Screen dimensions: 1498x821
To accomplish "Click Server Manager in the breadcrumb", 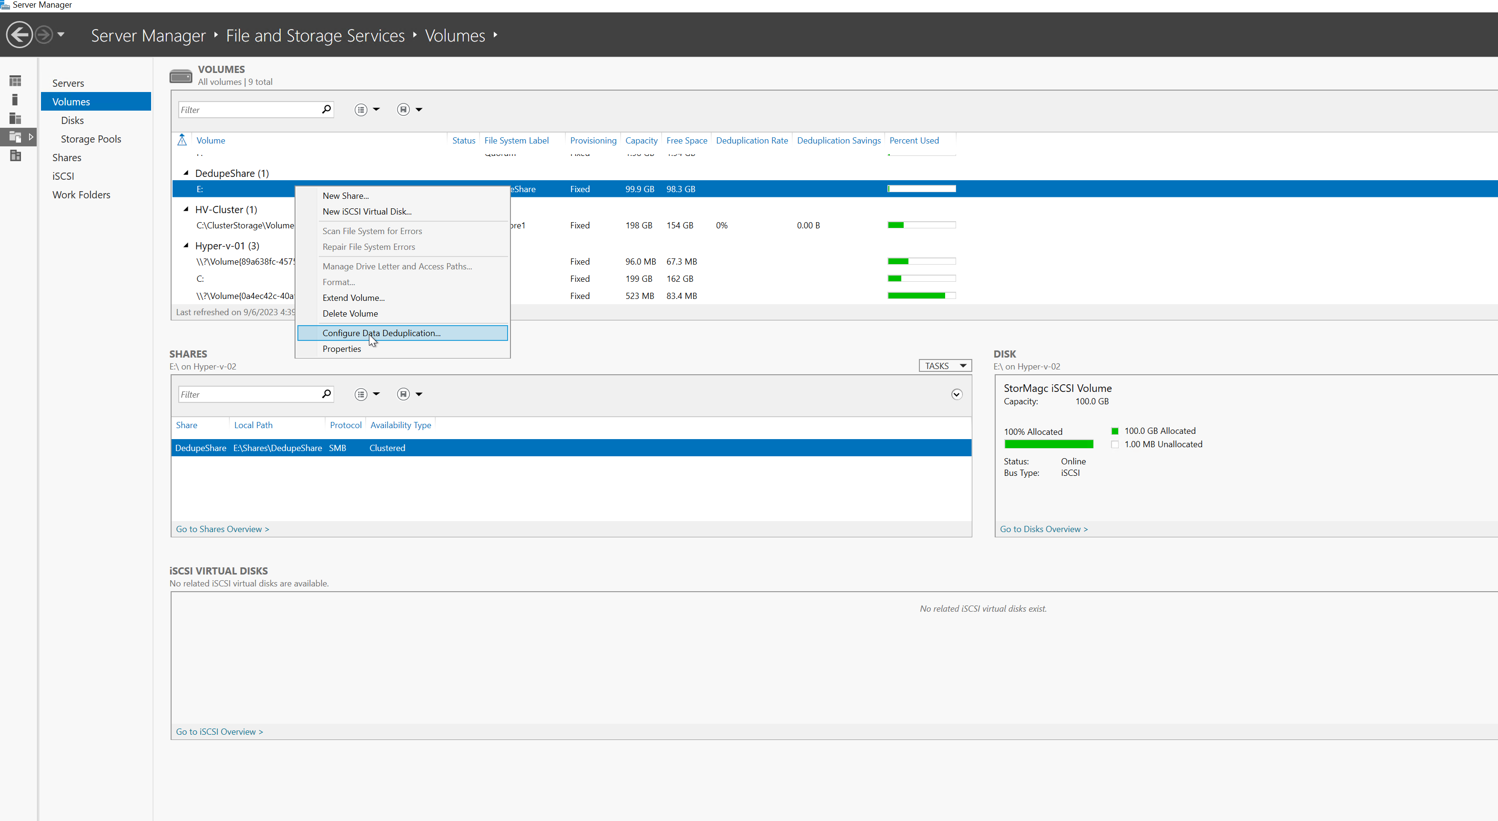I will pyautogui.click(x=148, y=35).
